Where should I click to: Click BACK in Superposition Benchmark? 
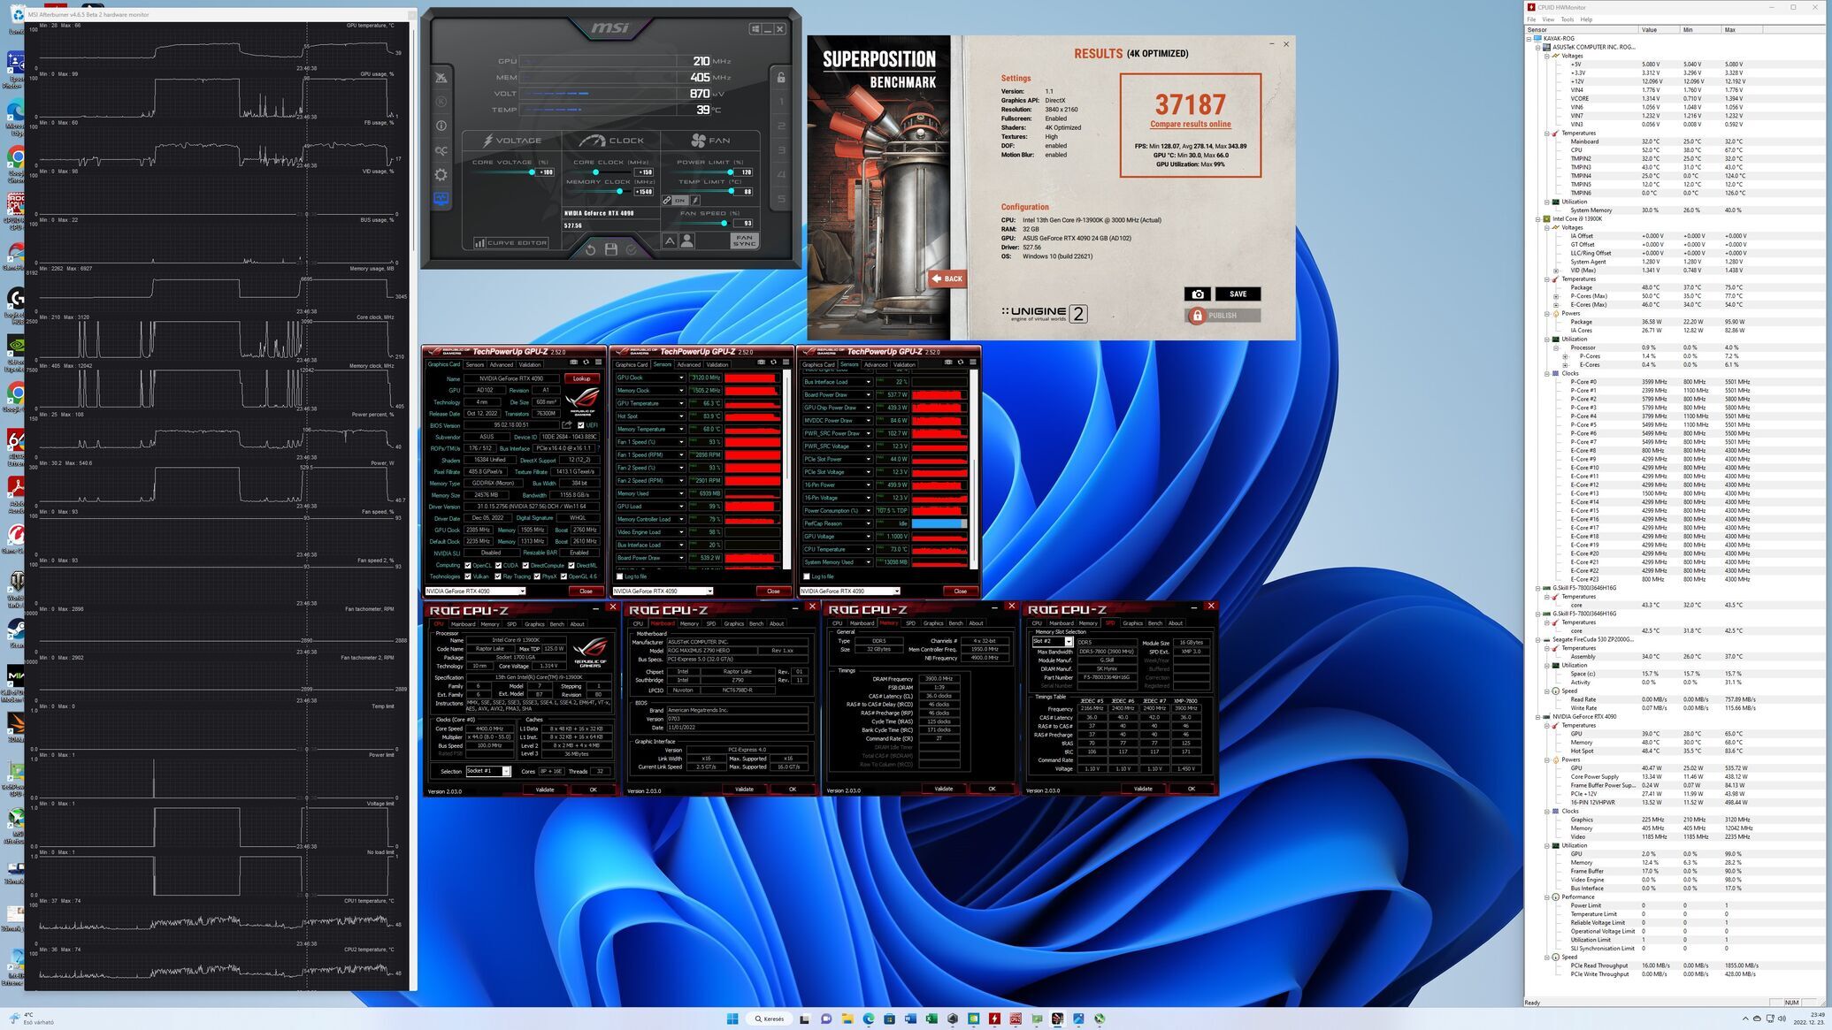pos(947,278)
